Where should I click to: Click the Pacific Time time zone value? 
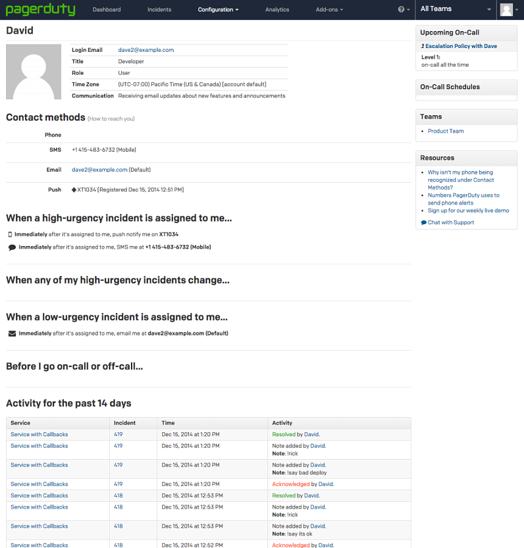point(192,85)
